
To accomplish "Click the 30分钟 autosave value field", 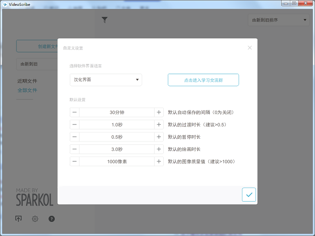I will [117, 112].
